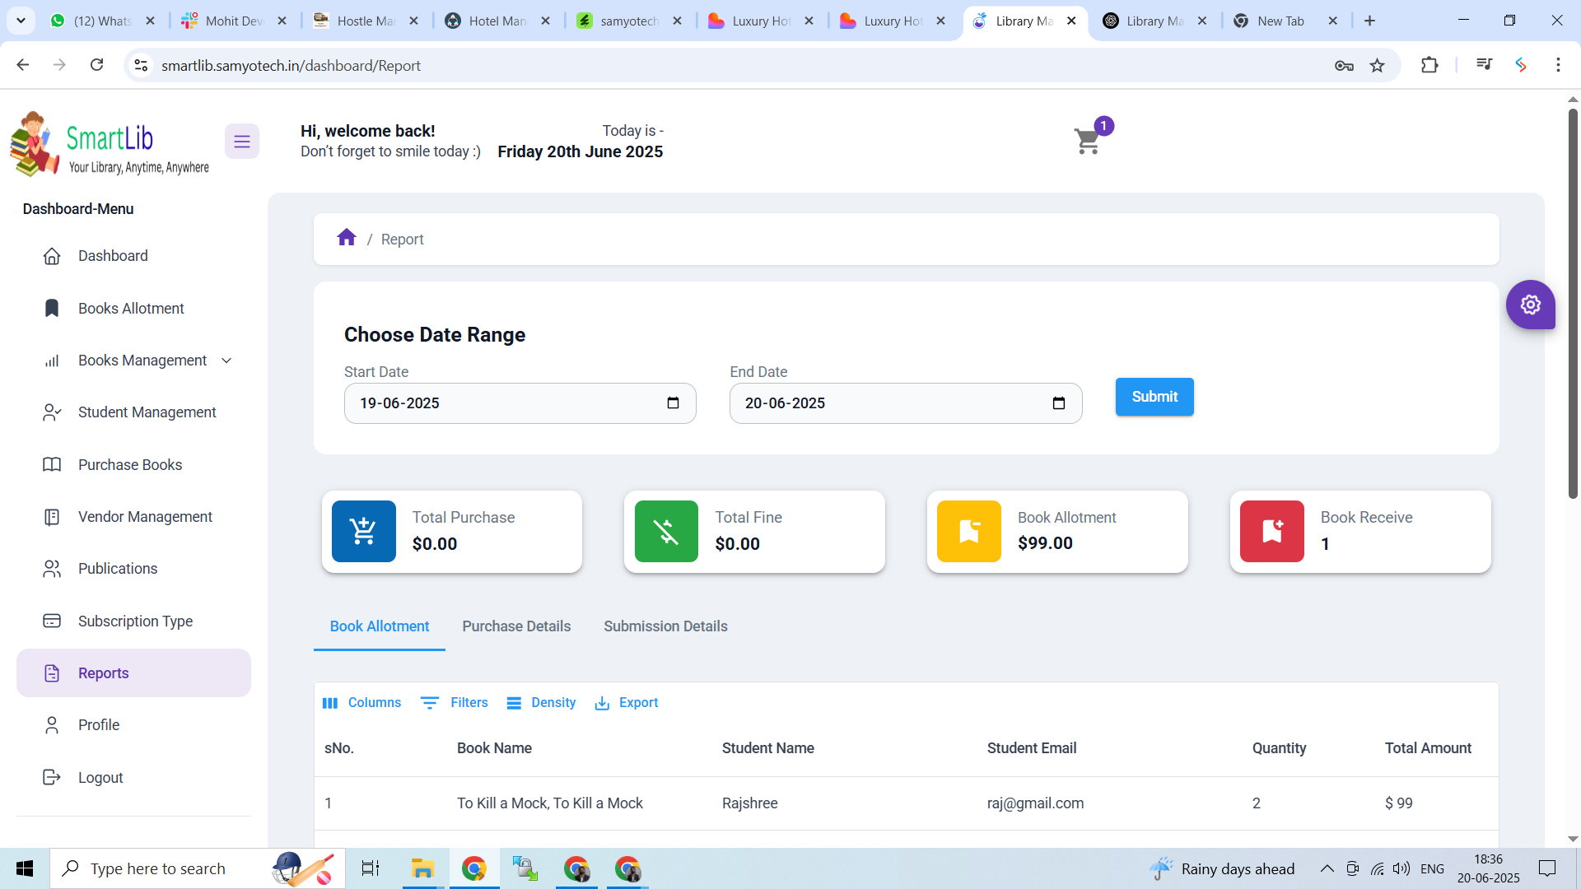
Task: Click the hamburger menu beside SmartLib logo
Action: point(241,141)
